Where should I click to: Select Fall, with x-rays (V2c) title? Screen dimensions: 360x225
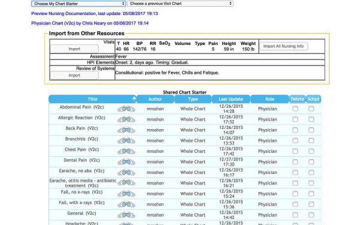coord(82,203)
